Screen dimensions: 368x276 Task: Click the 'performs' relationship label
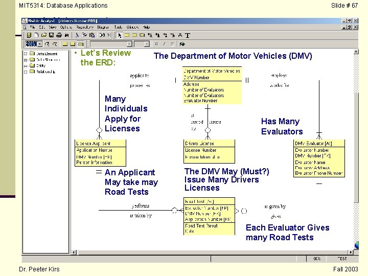[x=141, y=206]
